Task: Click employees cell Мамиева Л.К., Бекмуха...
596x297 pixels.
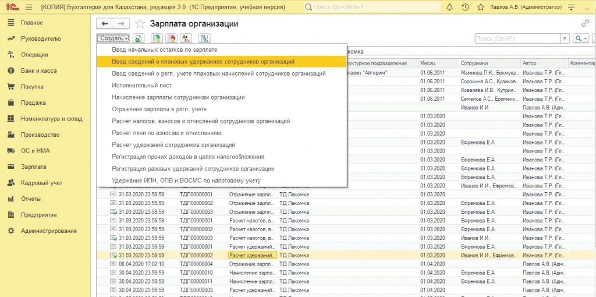Action: click(x=489, y=72)
